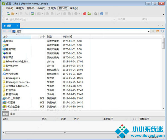Click the New Session toolbar icon

tap(8, 14)
